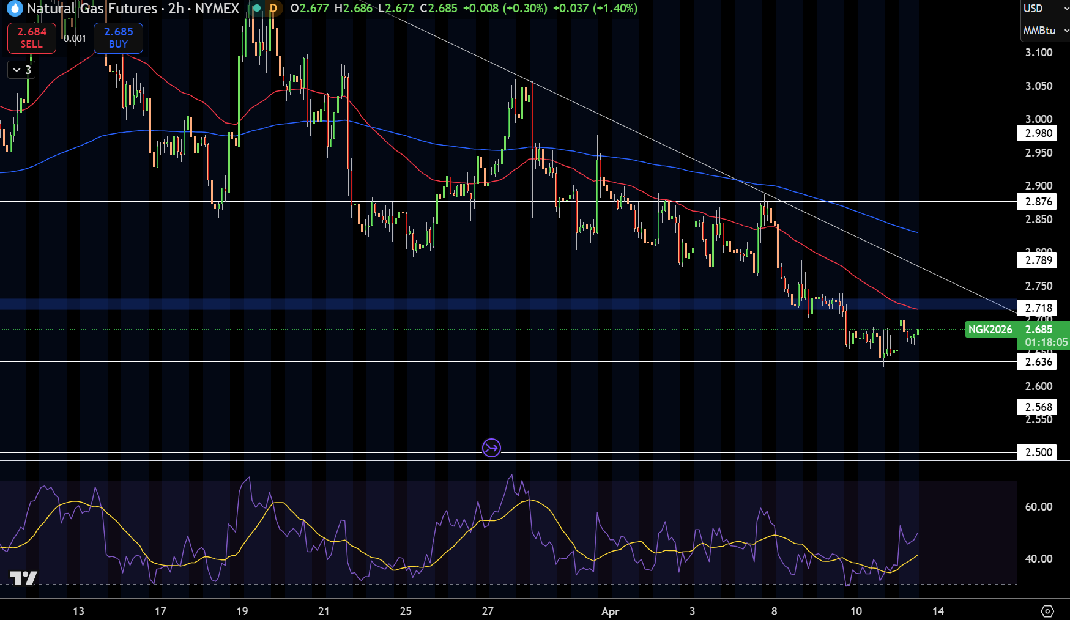
Task: Click the 2.500 horizontal line price label
Action: click(1038, 452)
